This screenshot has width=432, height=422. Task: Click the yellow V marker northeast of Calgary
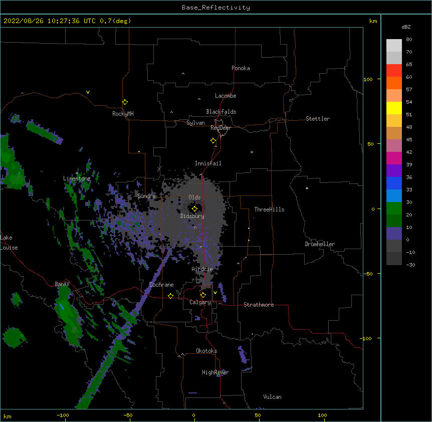[x=215, y=292]
